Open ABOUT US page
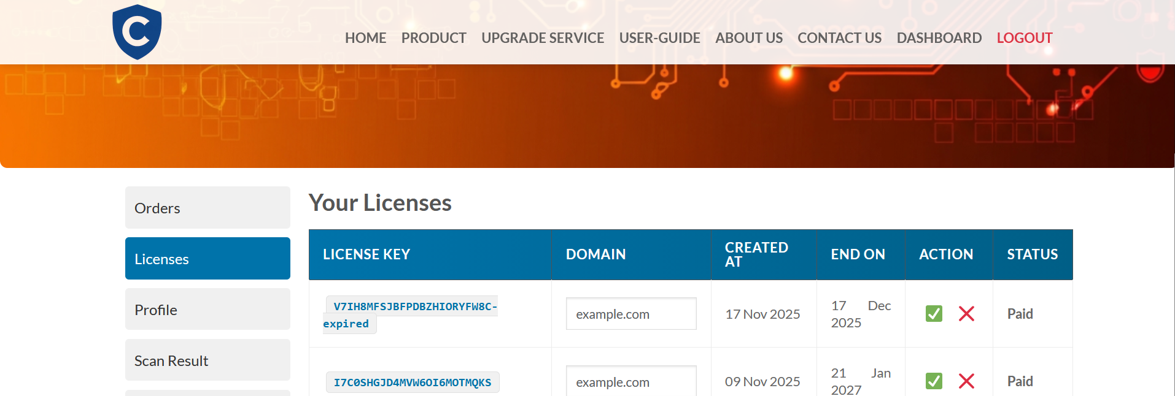 click(x=749, y=38)
